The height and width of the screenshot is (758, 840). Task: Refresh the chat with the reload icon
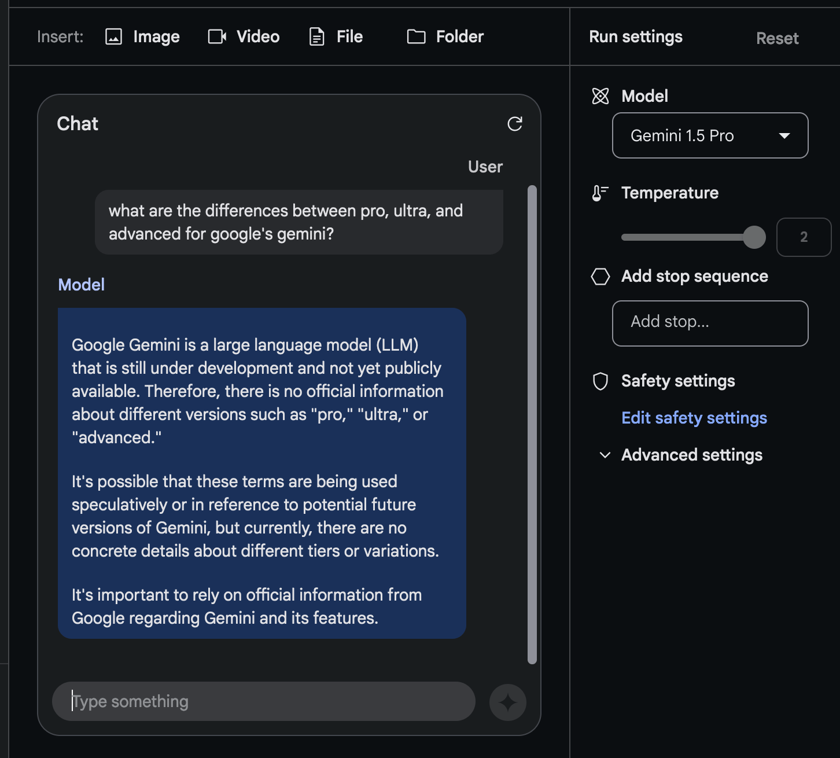[x=515, y=124]
